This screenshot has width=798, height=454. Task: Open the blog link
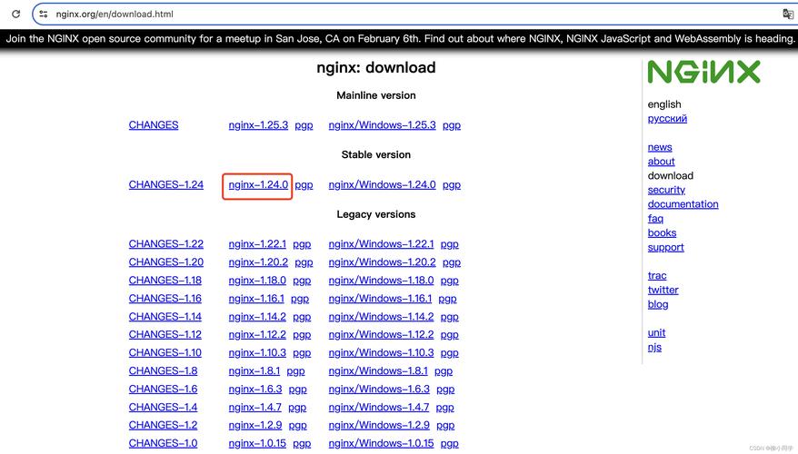tap(658, 304)
